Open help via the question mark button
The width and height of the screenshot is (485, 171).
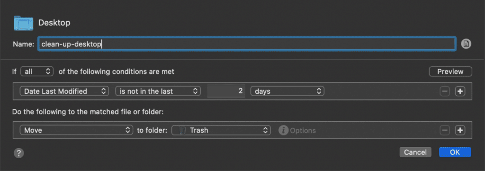19,153
